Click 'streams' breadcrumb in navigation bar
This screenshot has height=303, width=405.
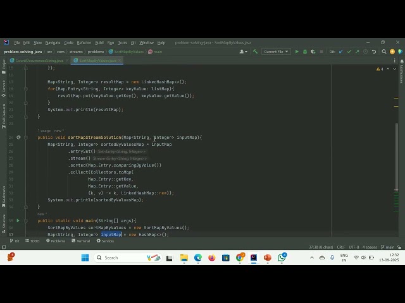[x=76, y=52]
